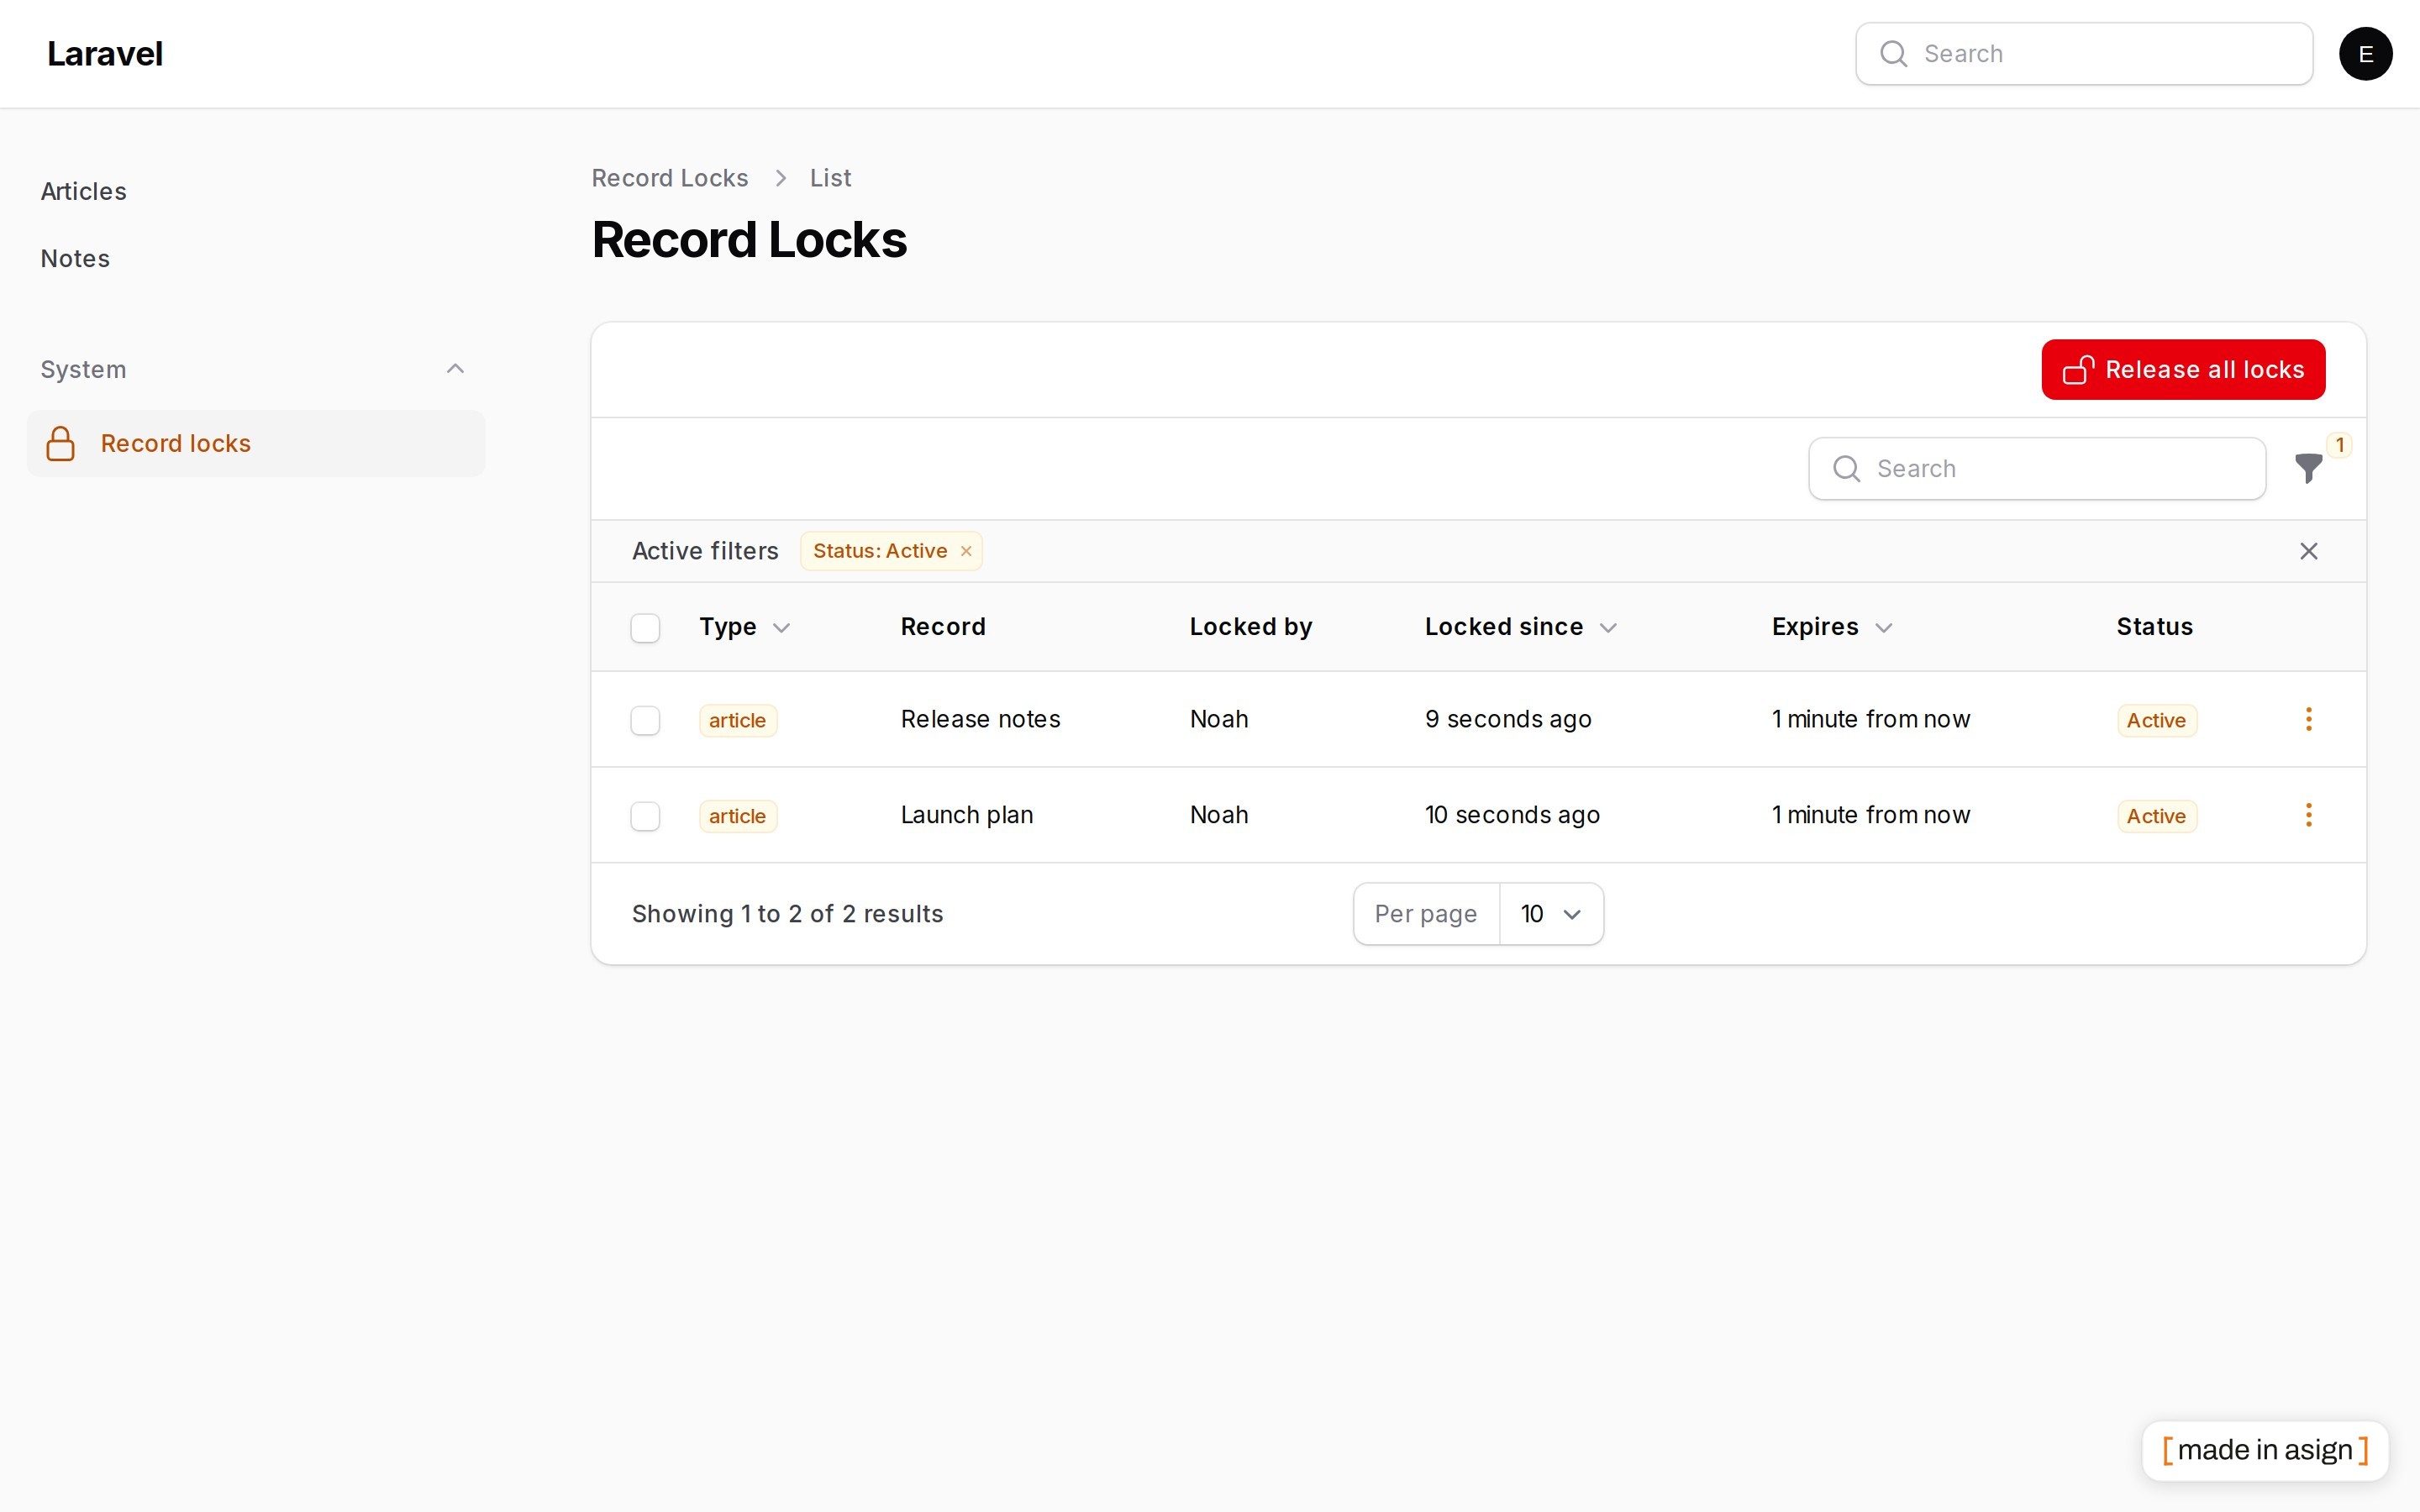Viewport: 2420px width, 1512px height.
Task: Click the List breadcrumb
Action: click(x=830, y=178)
